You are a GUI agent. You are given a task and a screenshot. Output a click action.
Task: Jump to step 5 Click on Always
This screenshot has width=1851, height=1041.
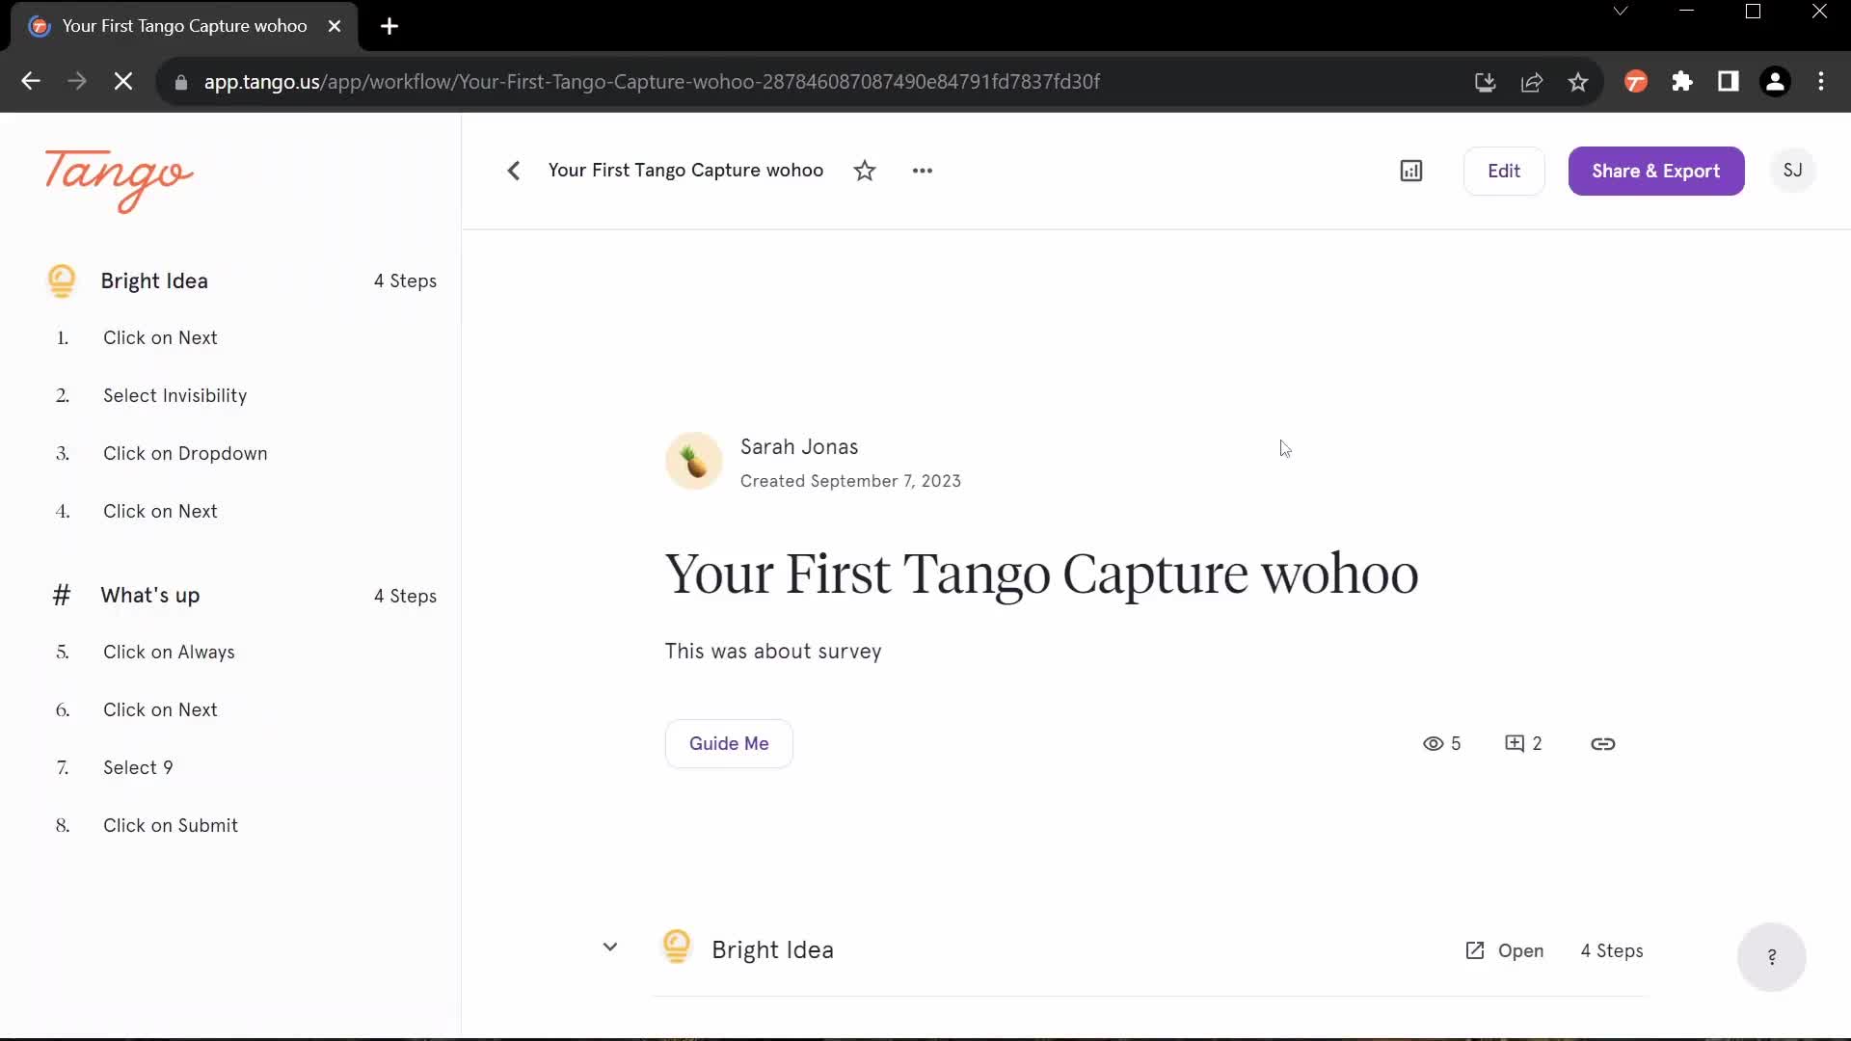click(169, 652)
